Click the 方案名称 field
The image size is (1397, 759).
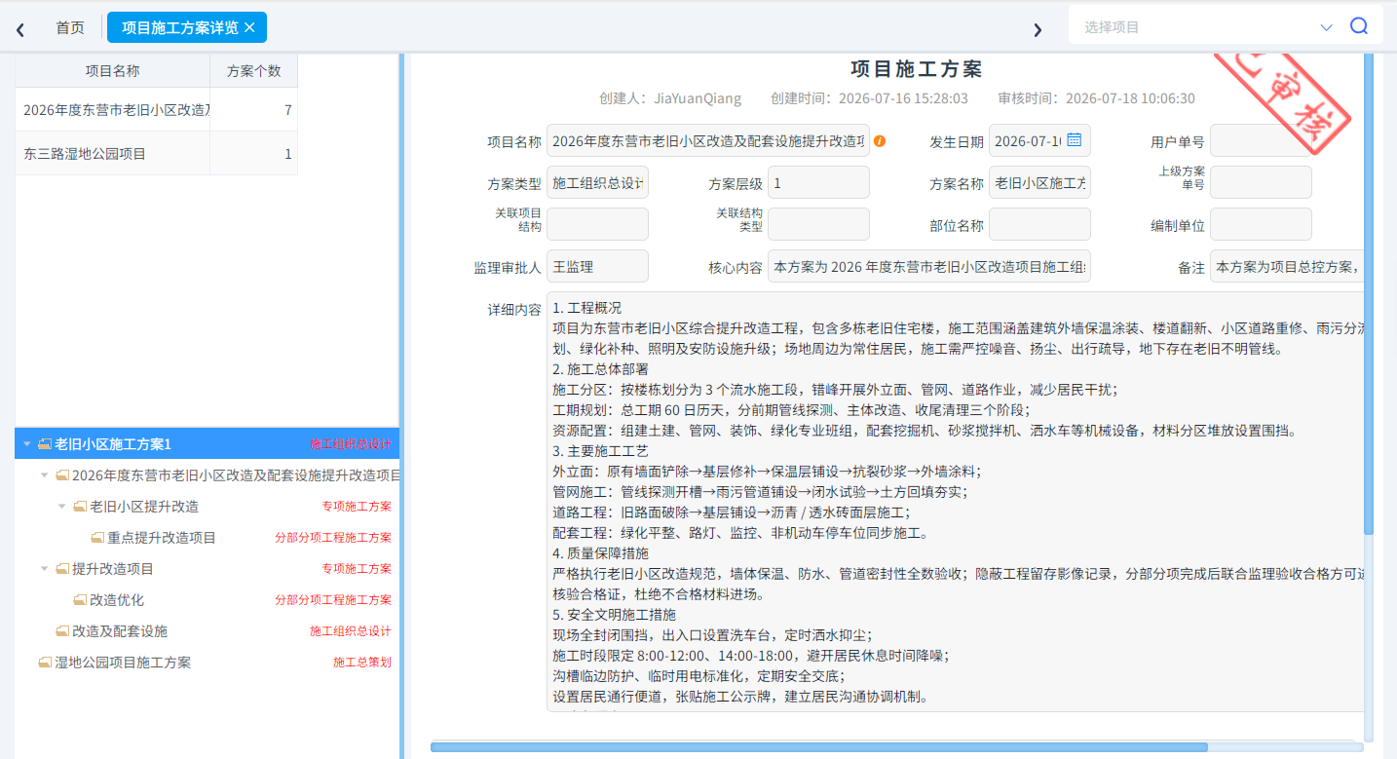coord(1039,182)
